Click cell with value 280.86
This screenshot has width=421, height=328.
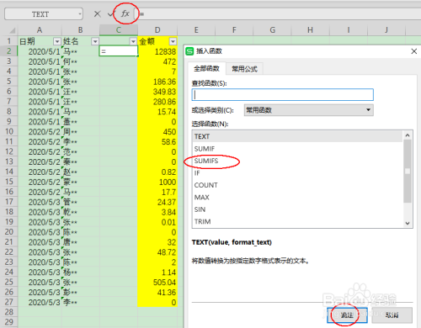[157, 102]
